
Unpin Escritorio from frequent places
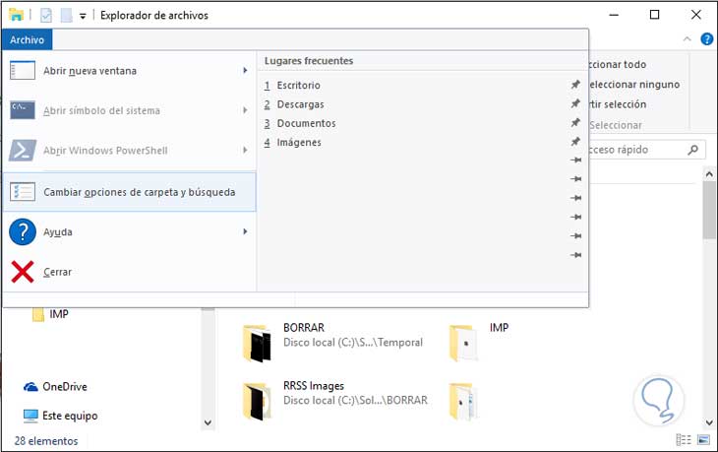[x=575, y=86]
